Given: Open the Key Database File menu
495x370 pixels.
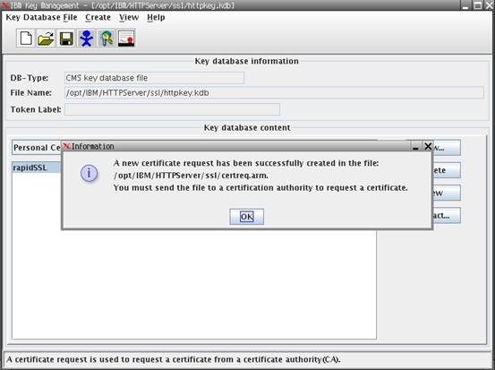Looking at the screenshot, I should click(41, 17).
